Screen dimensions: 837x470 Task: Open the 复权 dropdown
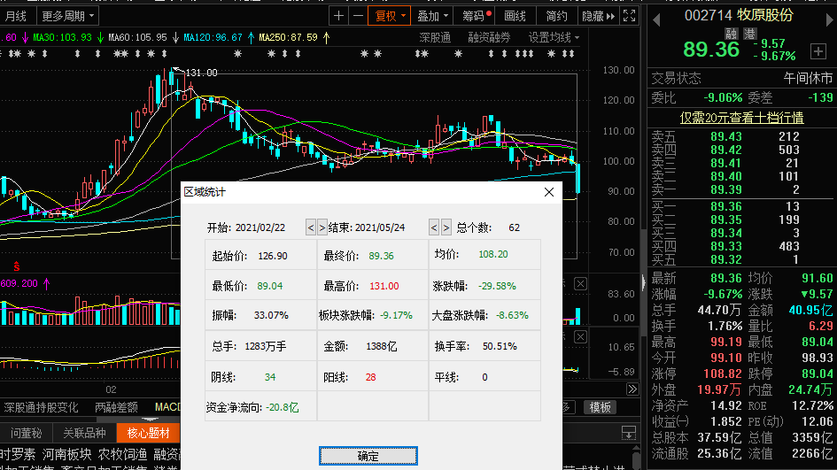(390, 16)
